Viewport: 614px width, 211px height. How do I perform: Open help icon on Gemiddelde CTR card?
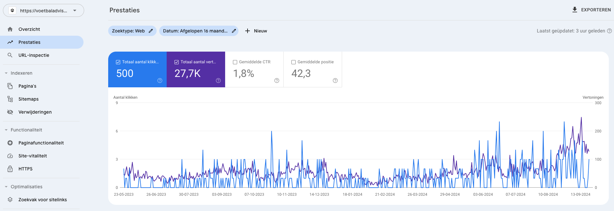pos(277,81)
